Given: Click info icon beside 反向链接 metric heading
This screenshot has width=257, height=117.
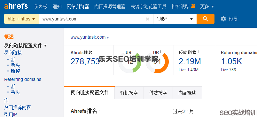Looking at the screenshot, I should point(198,51).
